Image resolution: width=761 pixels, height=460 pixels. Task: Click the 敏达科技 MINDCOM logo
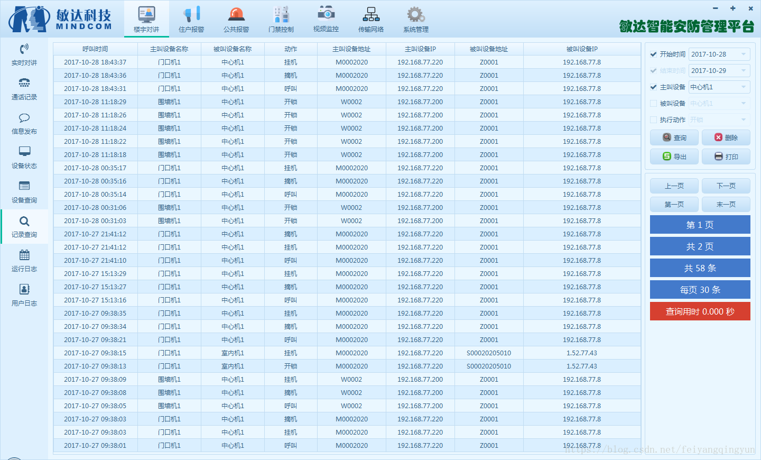pos(60,19)
